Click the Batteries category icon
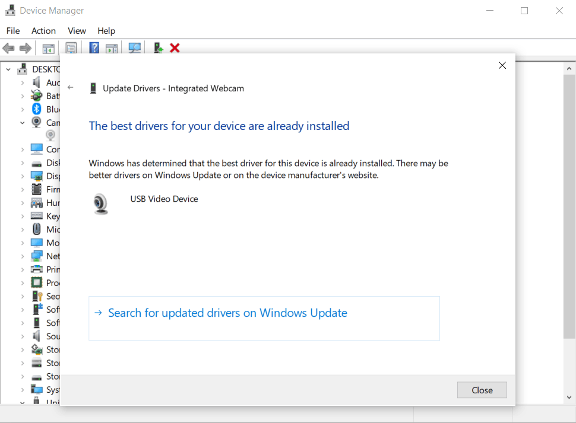The image size is (576, 423). (x=36, y=96)
